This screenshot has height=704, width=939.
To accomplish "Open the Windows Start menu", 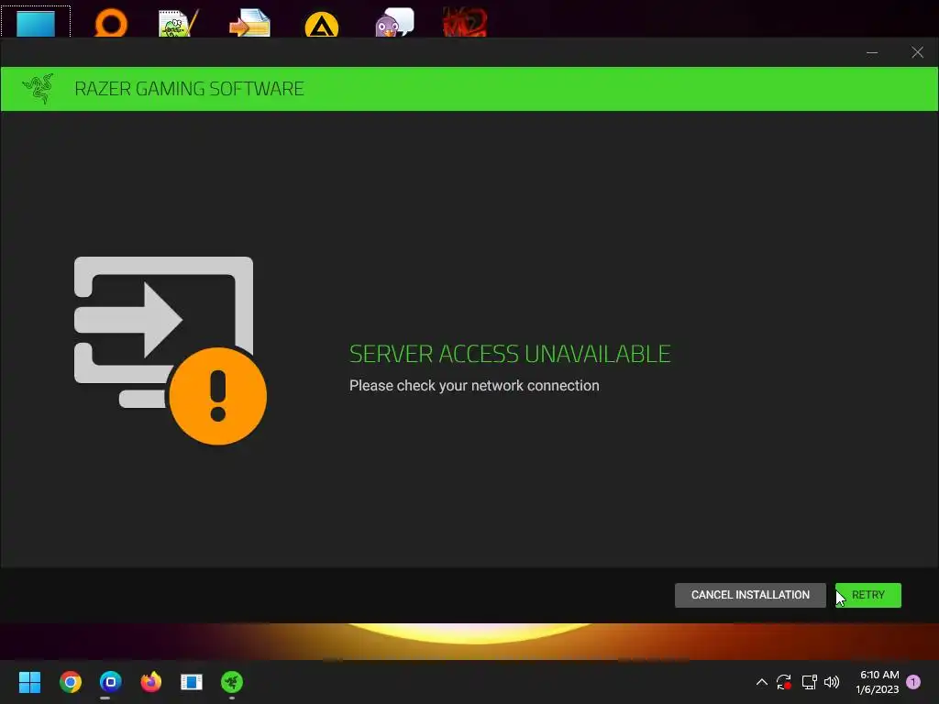I will [29, 682].
